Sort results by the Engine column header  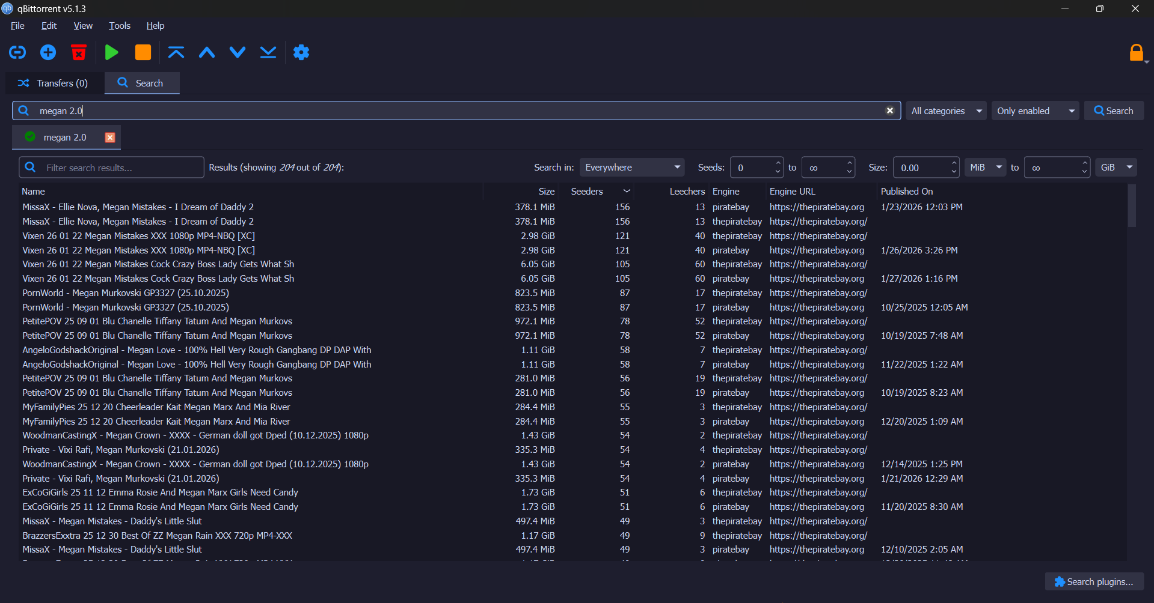pyautogui.click(x=737, y=191)
